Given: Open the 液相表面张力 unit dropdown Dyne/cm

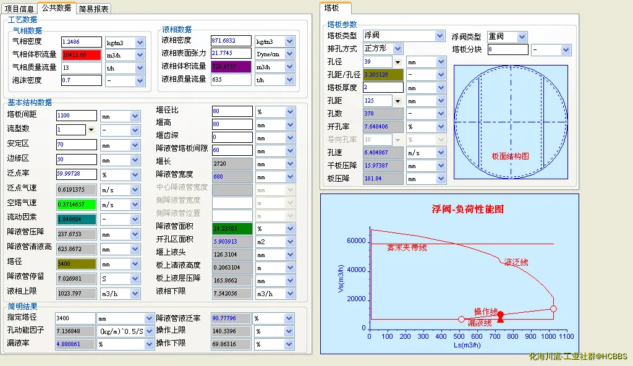Looking at the screenshot, I should pyautogui.click(x=289, y=54).
